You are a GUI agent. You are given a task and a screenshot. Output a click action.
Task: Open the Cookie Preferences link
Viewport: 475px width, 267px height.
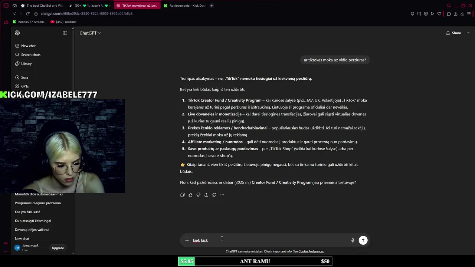(311, 251)
